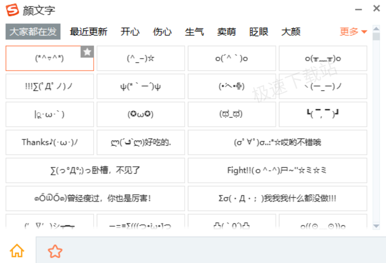
Task: Open the 卖萌 emoticon category
Action: tap(226, 32)
